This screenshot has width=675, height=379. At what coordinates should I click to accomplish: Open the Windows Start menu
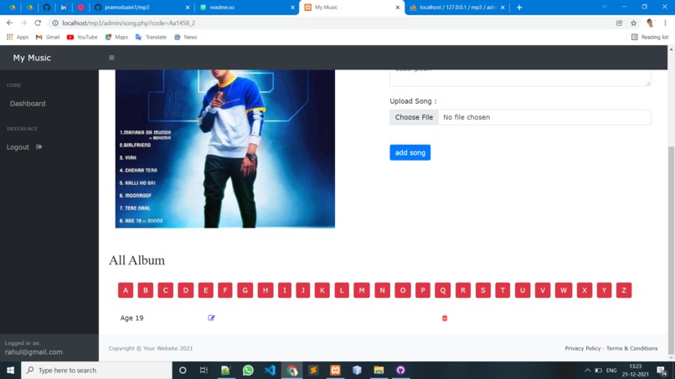point(10,370)
